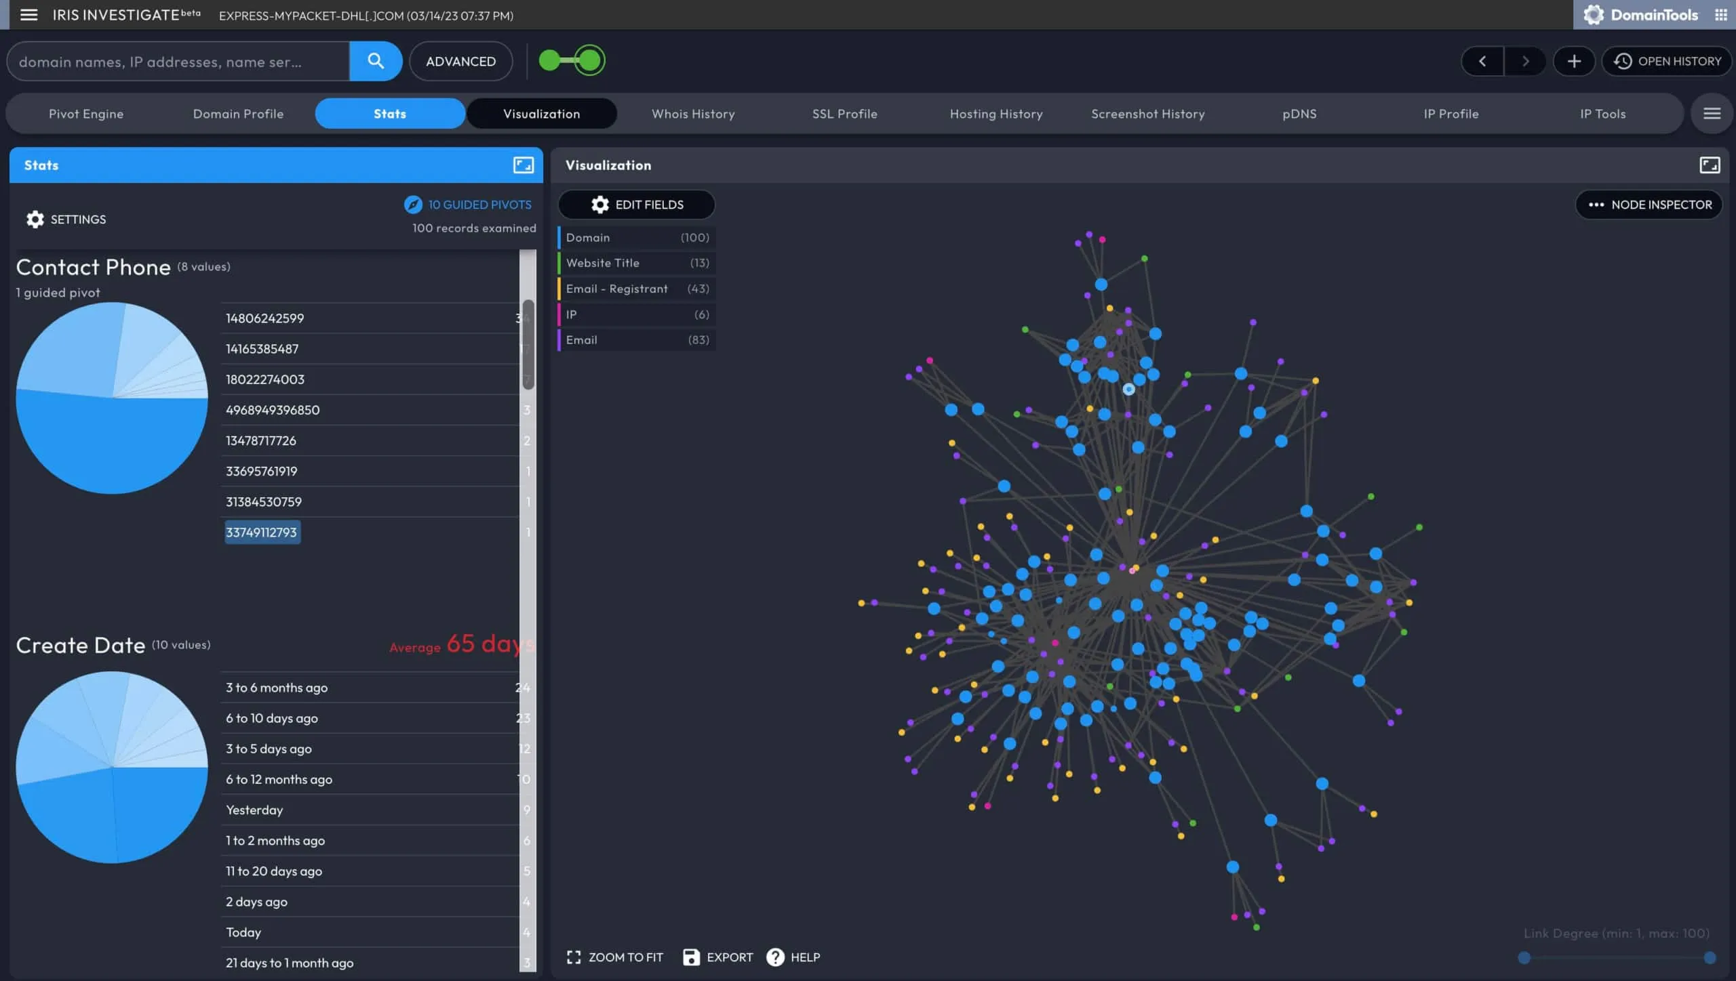The image size is (1736, 981).
Task: Toggle Domain field in visualization legend
Action: point(637,238)
